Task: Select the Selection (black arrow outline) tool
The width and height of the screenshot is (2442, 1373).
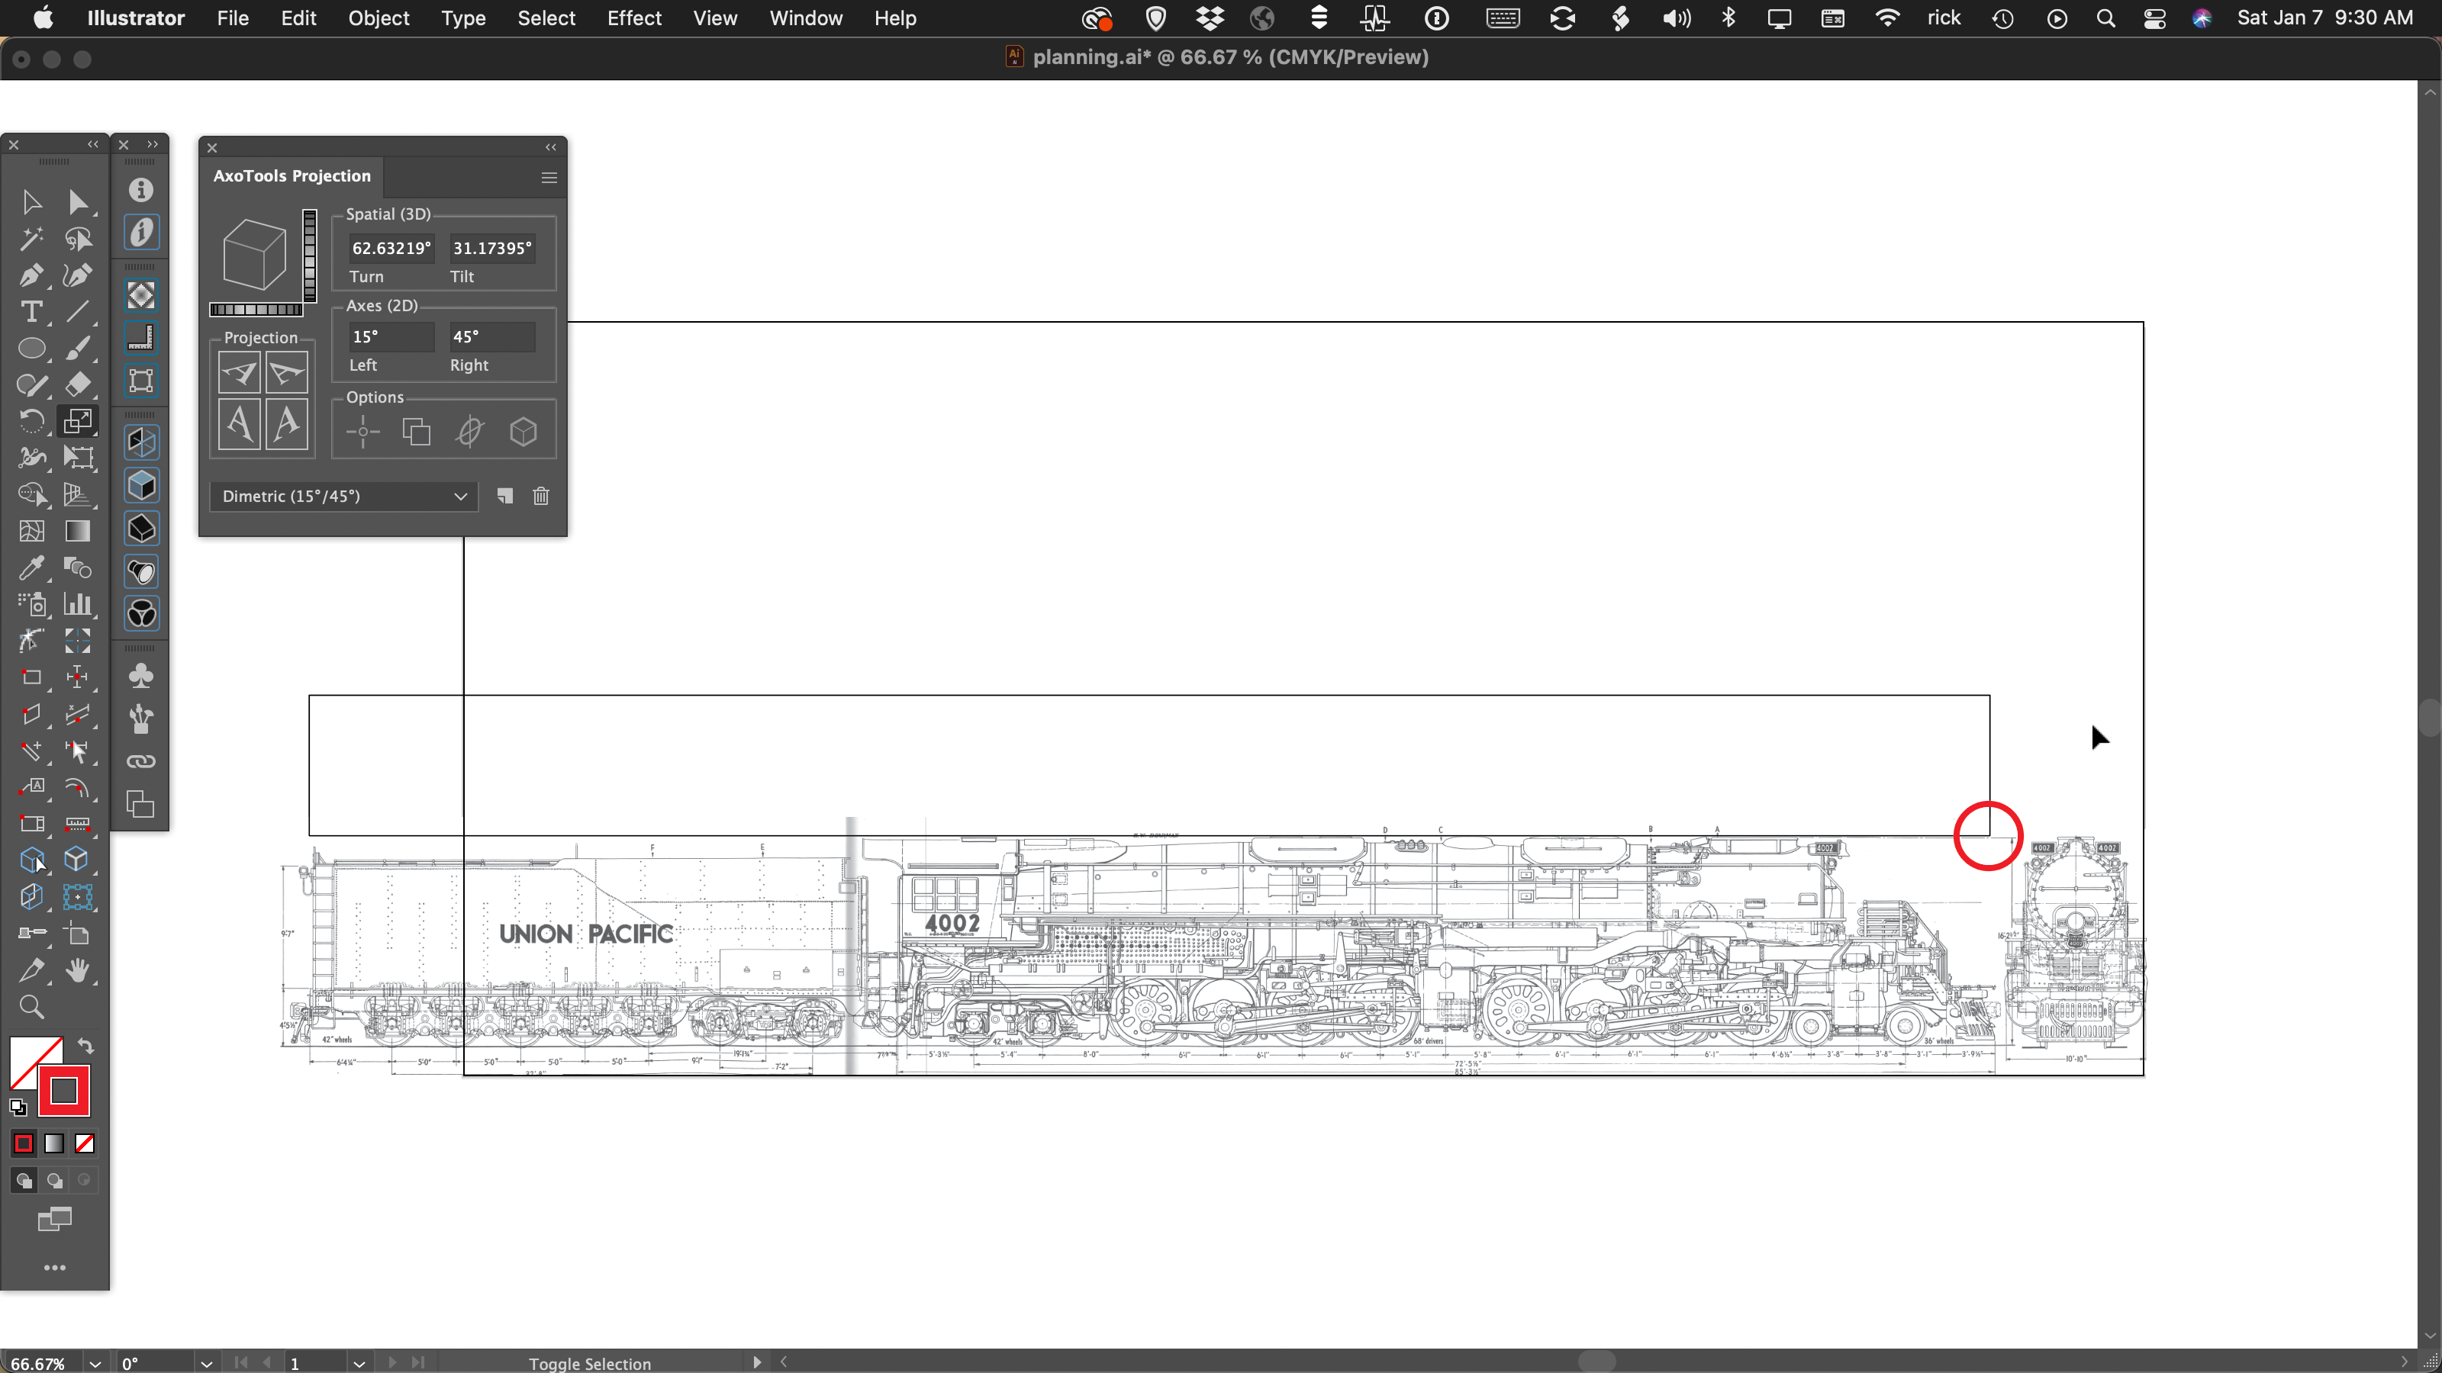Action: click(x=31, y=202)
